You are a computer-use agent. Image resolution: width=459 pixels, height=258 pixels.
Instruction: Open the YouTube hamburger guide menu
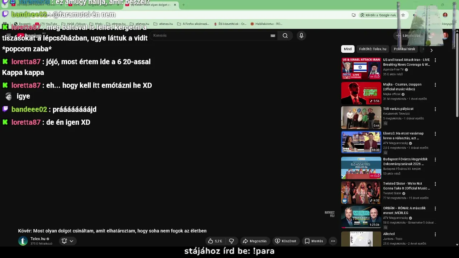click(x=8, y=35)
